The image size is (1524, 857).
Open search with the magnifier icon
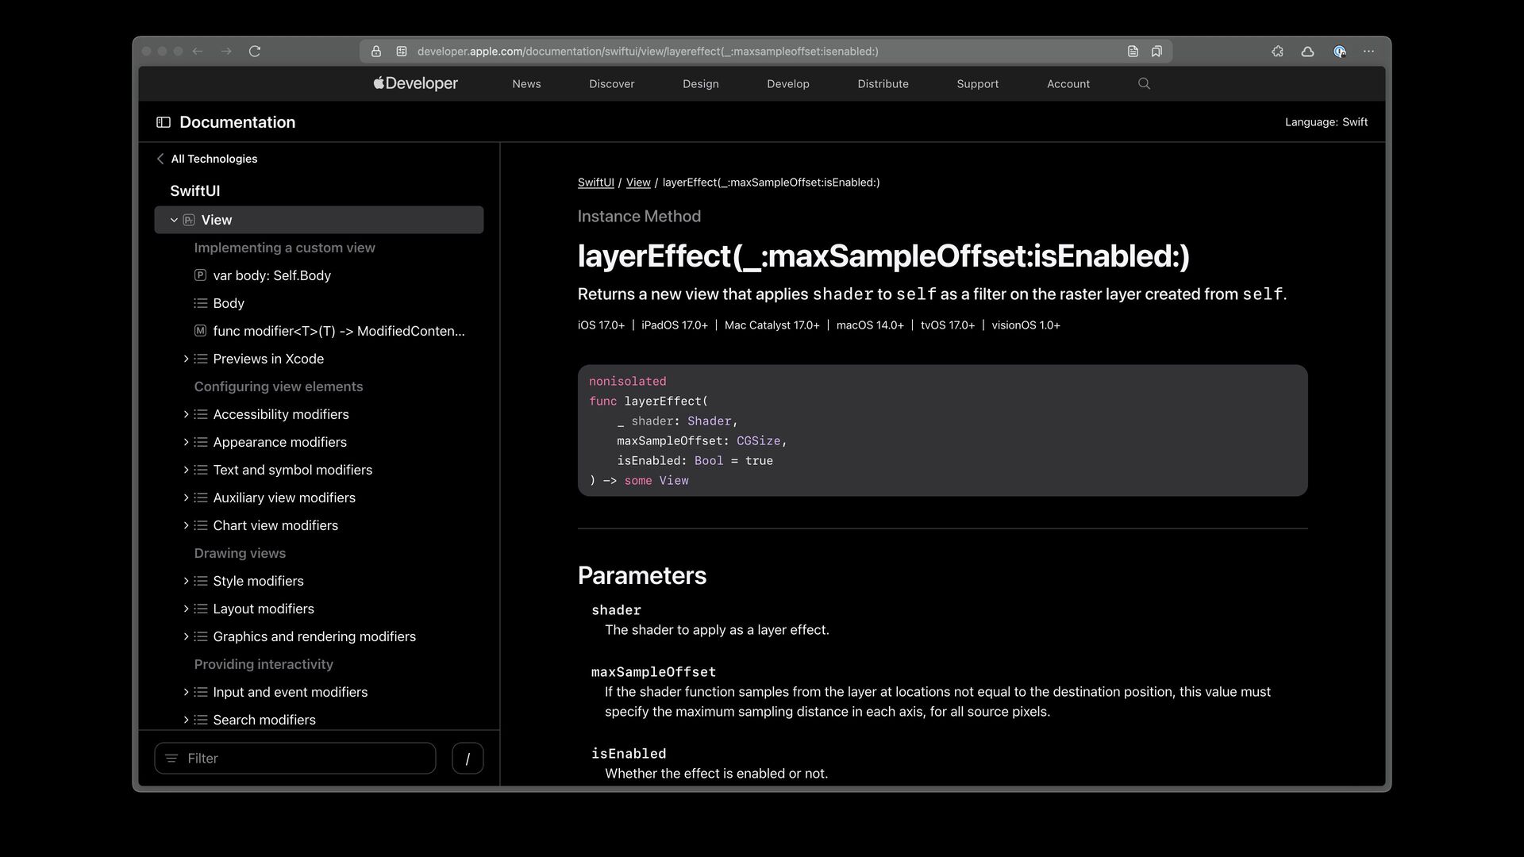point(1144,83)
